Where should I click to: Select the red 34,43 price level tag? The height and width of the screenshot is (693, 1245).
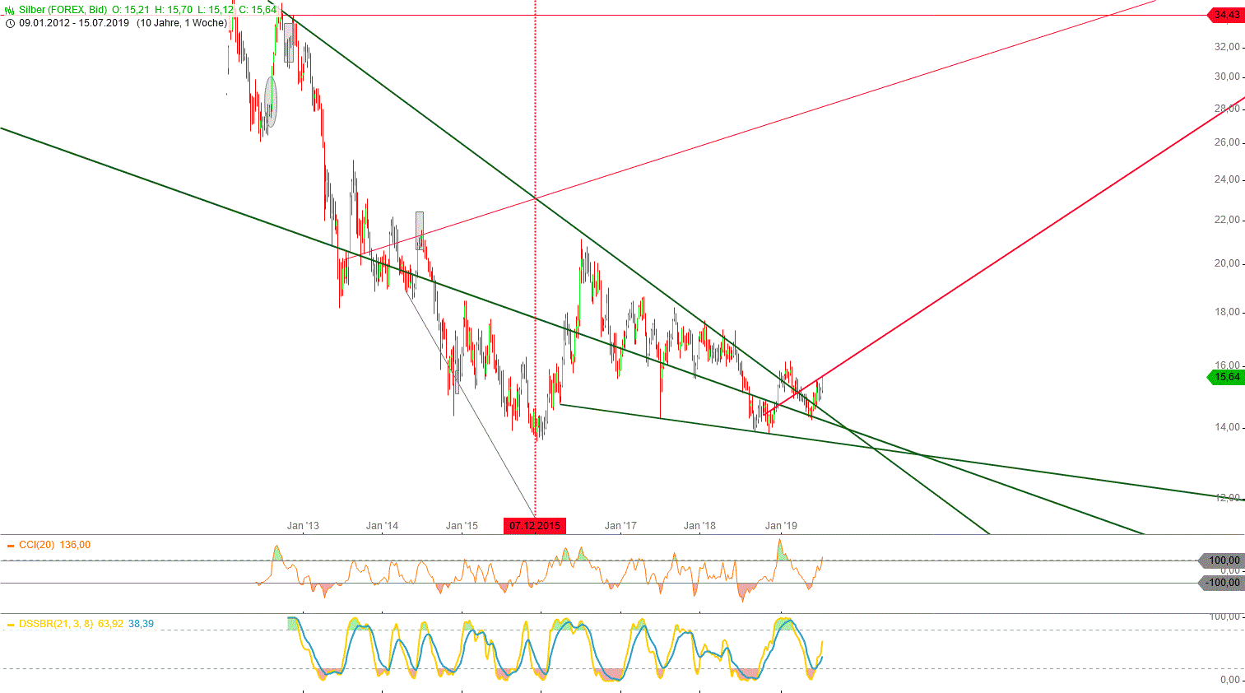pyautogui.click(x=1224, y=15)
